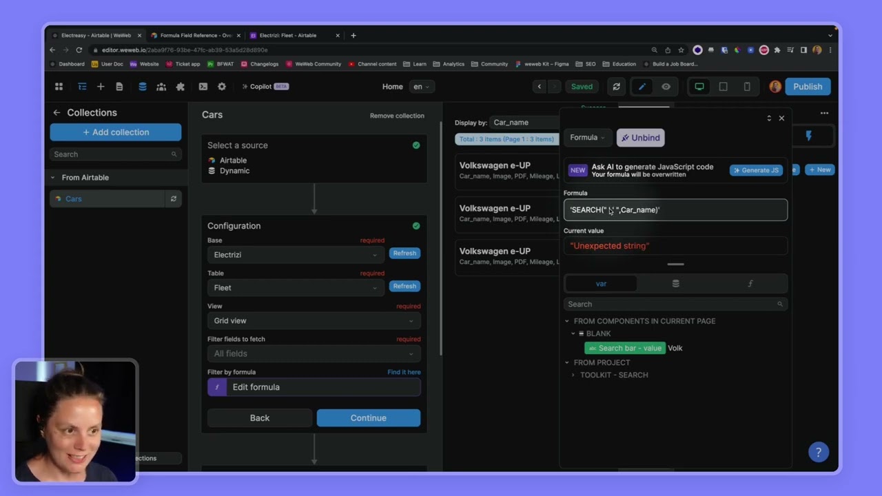This screenshot has width=882, height=496.
Task: Open the users group icon
Action: (161, 87)
